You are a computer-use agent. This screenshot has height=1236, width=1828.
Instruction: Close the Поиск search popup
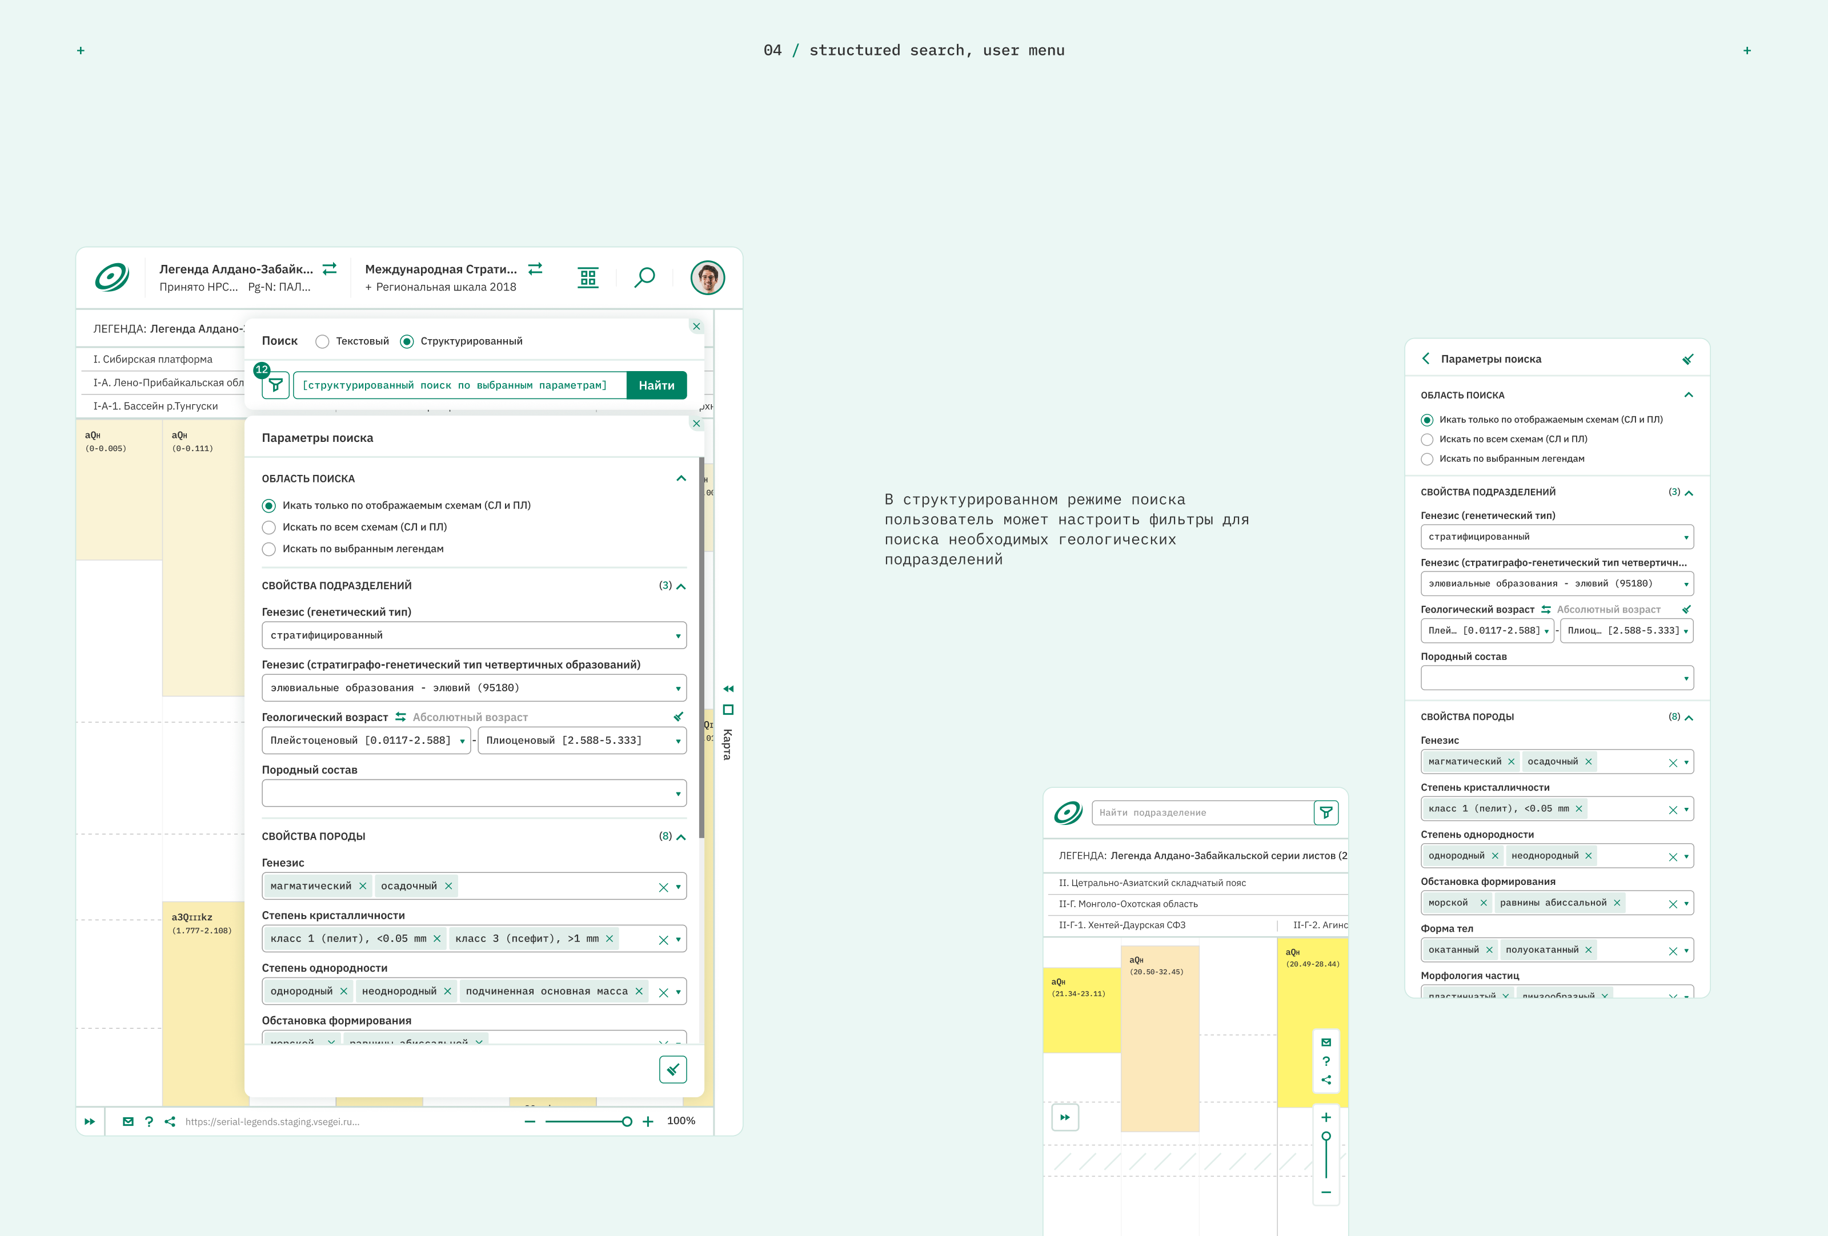coord(696,327)
